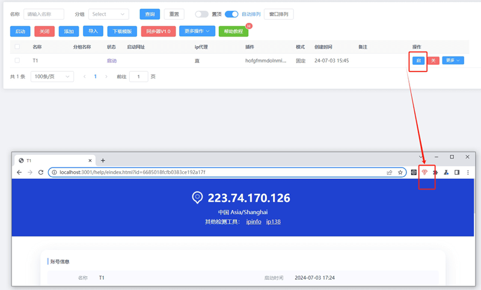Click the 添加 button
This screenshot has height=290, width=481.
click(69, 31)
